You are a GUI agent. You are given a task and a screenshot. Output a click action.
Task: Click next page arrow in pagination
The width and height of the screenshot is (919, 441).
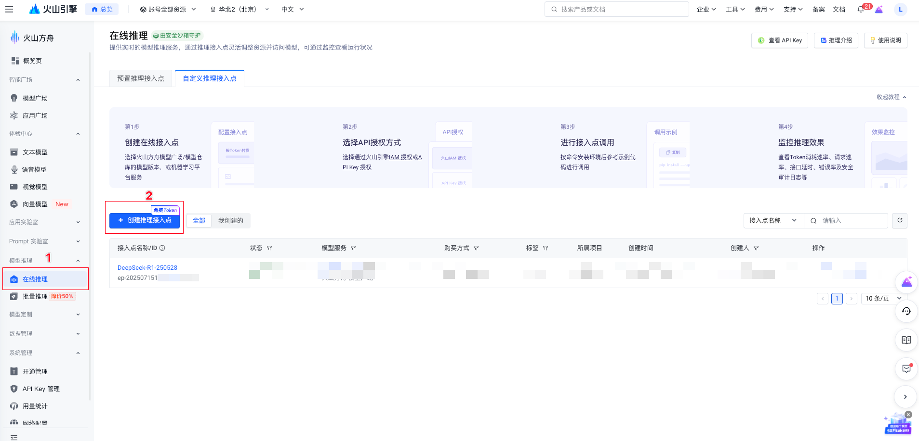click(852, 299)
